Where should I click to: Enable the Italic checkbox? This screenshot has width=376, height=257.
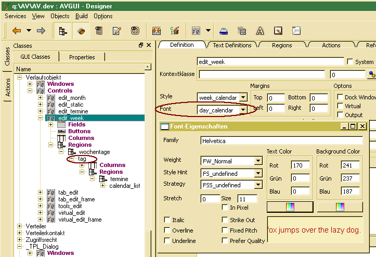167,220
